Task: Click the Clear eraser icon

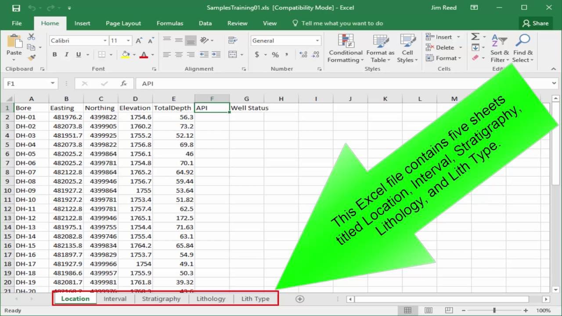Action: click(x=476, y=57)
